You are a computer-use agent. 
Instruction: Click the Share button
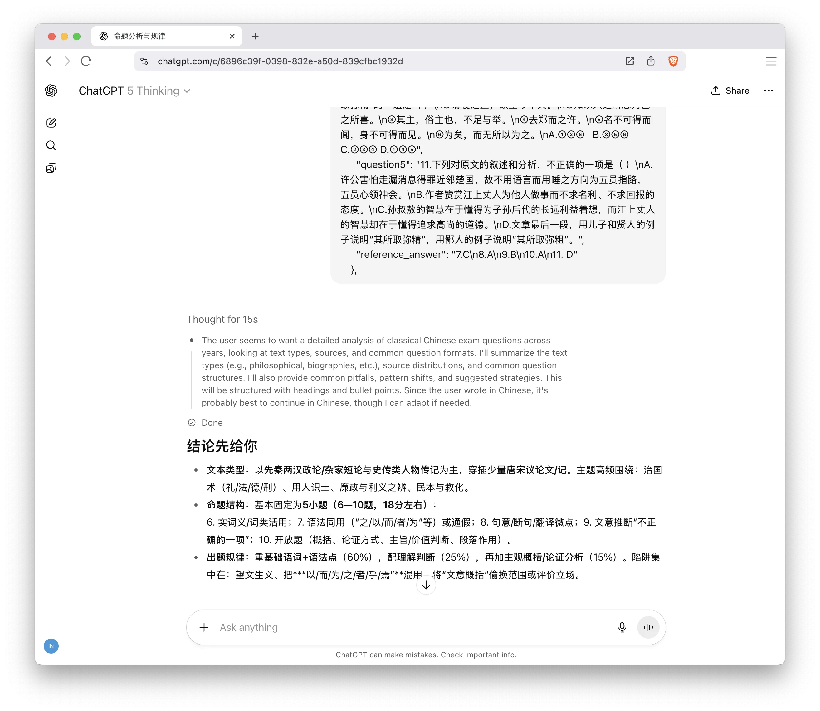pos(730,91)
